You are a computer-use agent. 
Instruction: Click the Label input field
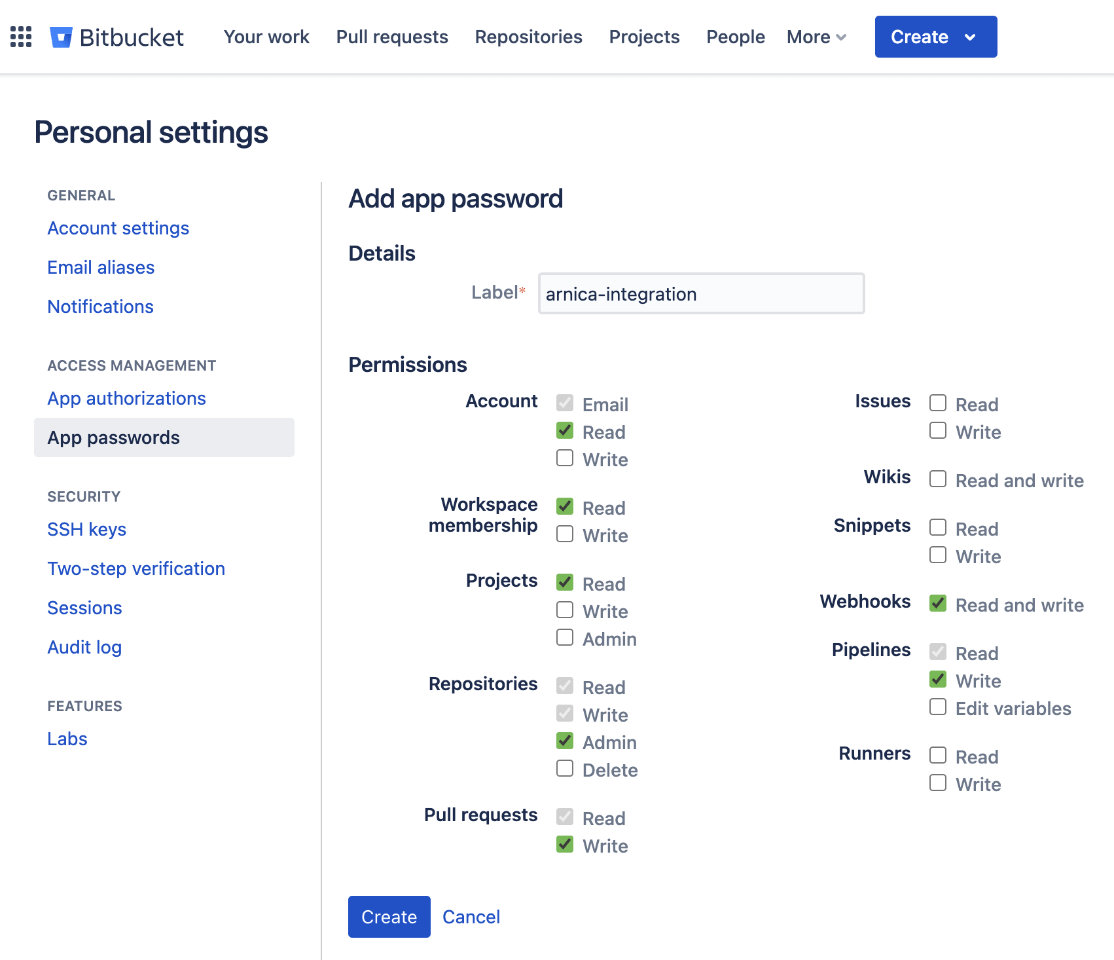[702, 293]
